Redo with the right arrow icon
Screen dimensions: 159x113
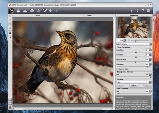tap(56, 10)
